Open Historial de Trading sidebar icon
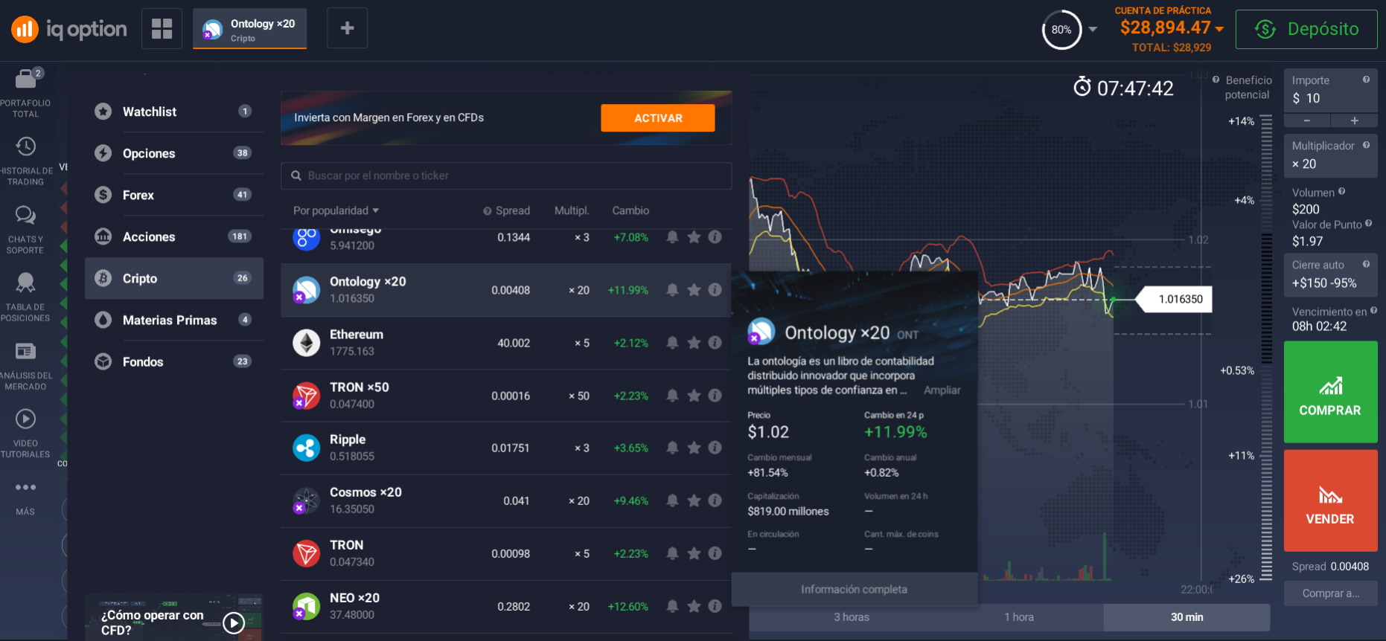The height and width of the screenshot is (641, 1386). pos(26,146)
